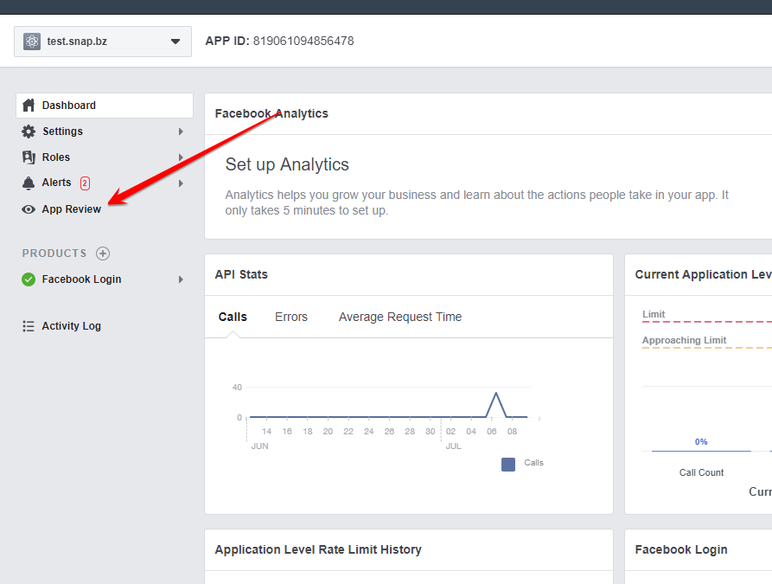
Task: Click the Calls legend color swatch
Action: pos(508,465)
